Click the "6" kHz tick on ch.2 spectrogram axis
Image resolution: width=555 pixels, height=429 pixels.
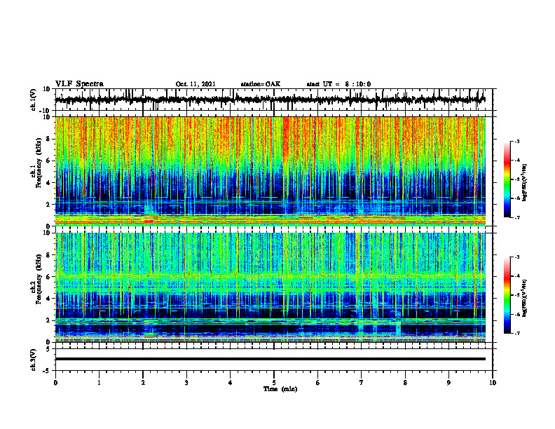[49, 277]
